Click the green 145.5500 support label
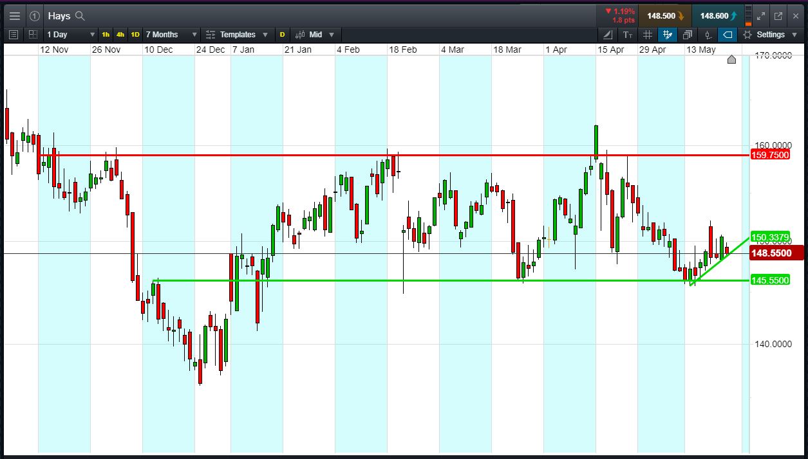The height and width of the screenshot is (459, 808). click(770, 280)
